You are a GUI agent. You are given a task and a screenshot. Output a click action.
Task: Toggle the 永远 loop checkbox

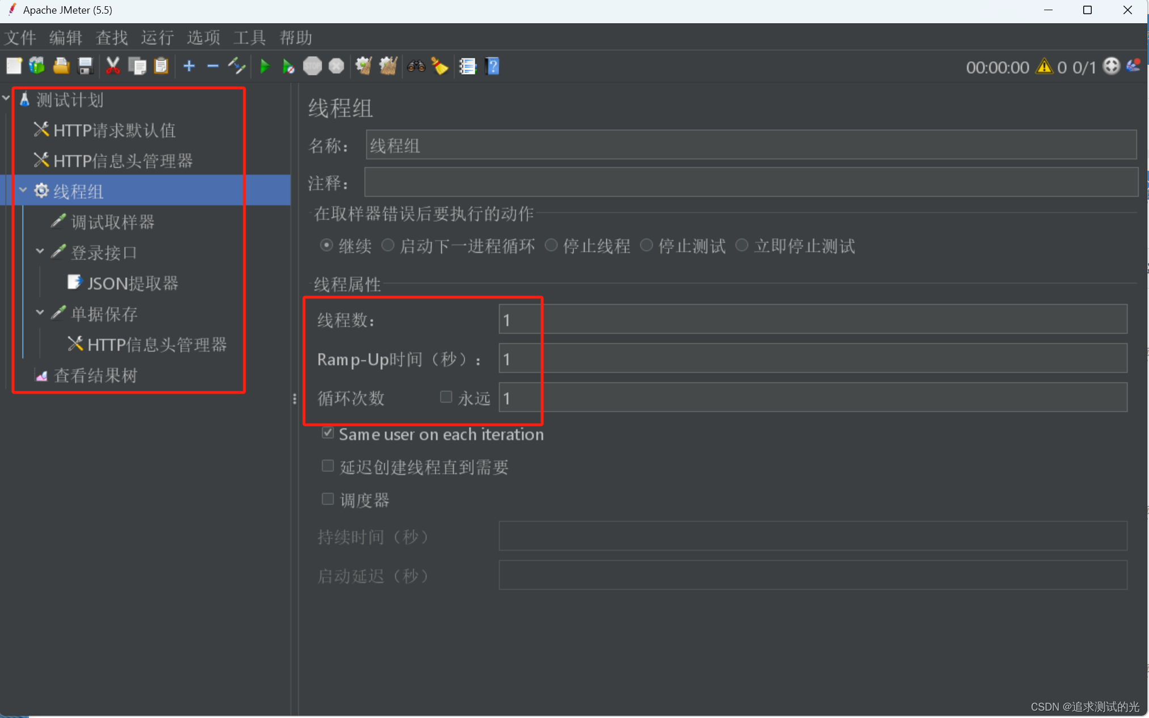[x=446, y=397]
